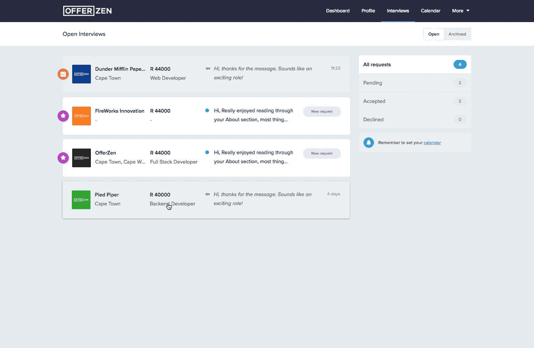This screenshot has width=534, height=348.
Task: Open OfferZen row message preview
Action: pos(254,157)
